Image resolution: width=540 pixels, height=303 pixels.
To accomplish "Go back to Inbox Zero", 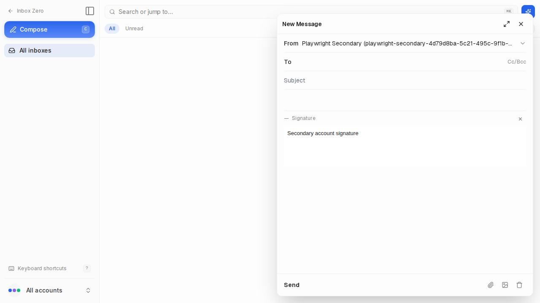I will (26, 11).
